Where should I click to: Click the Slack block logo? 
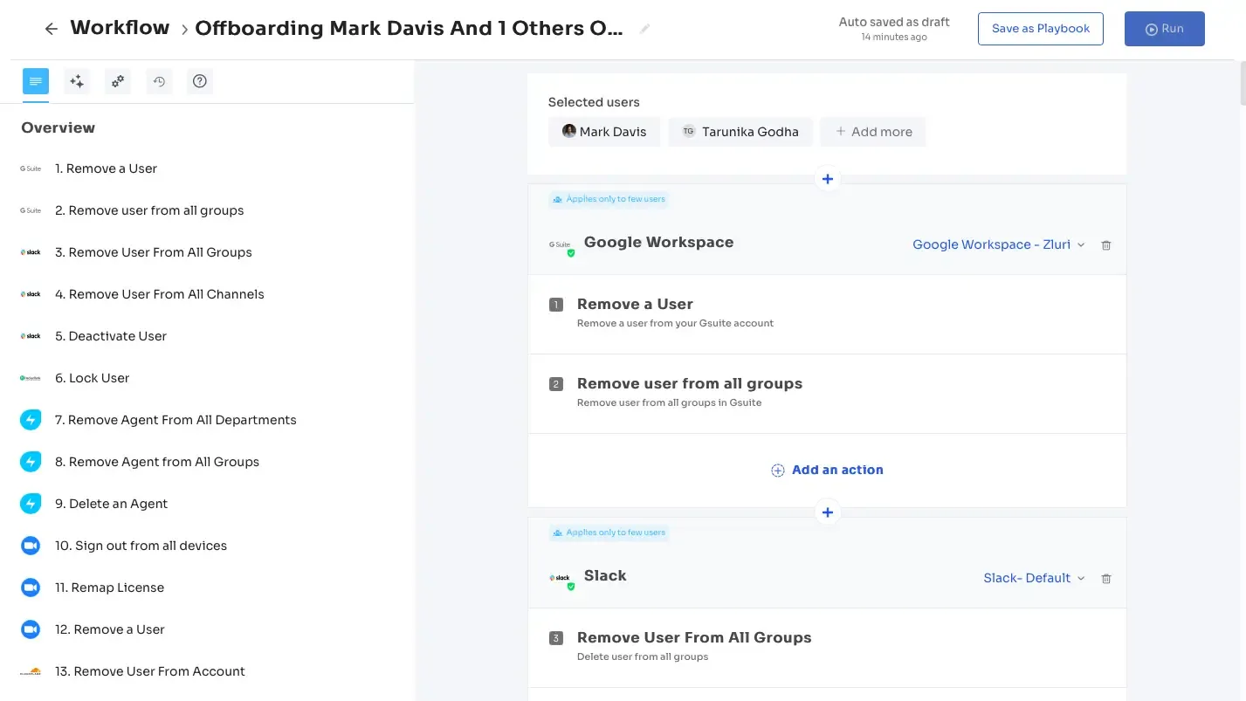(561, 579)
